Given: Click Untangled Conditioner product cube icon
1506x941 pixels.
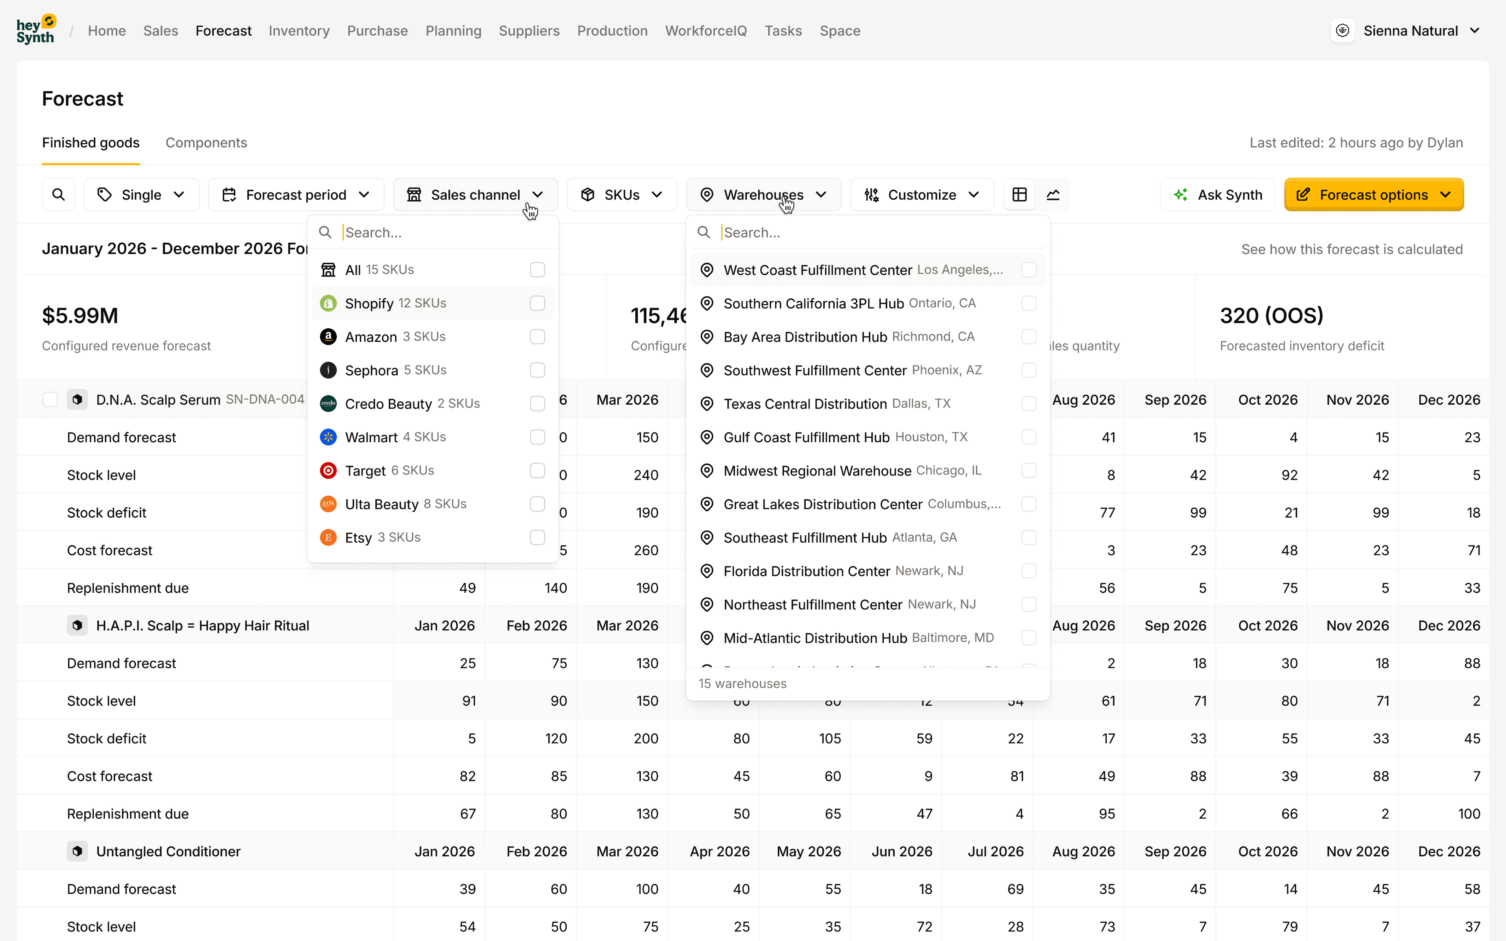Looking at the screenshot, I should coord(77,851).
